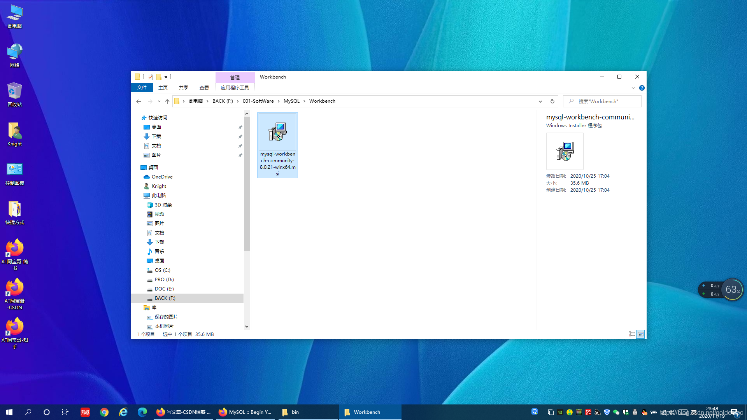The image size is (747, 420).
Task: Switch to large icons view layout icon
Action: [x=640, y=334]
